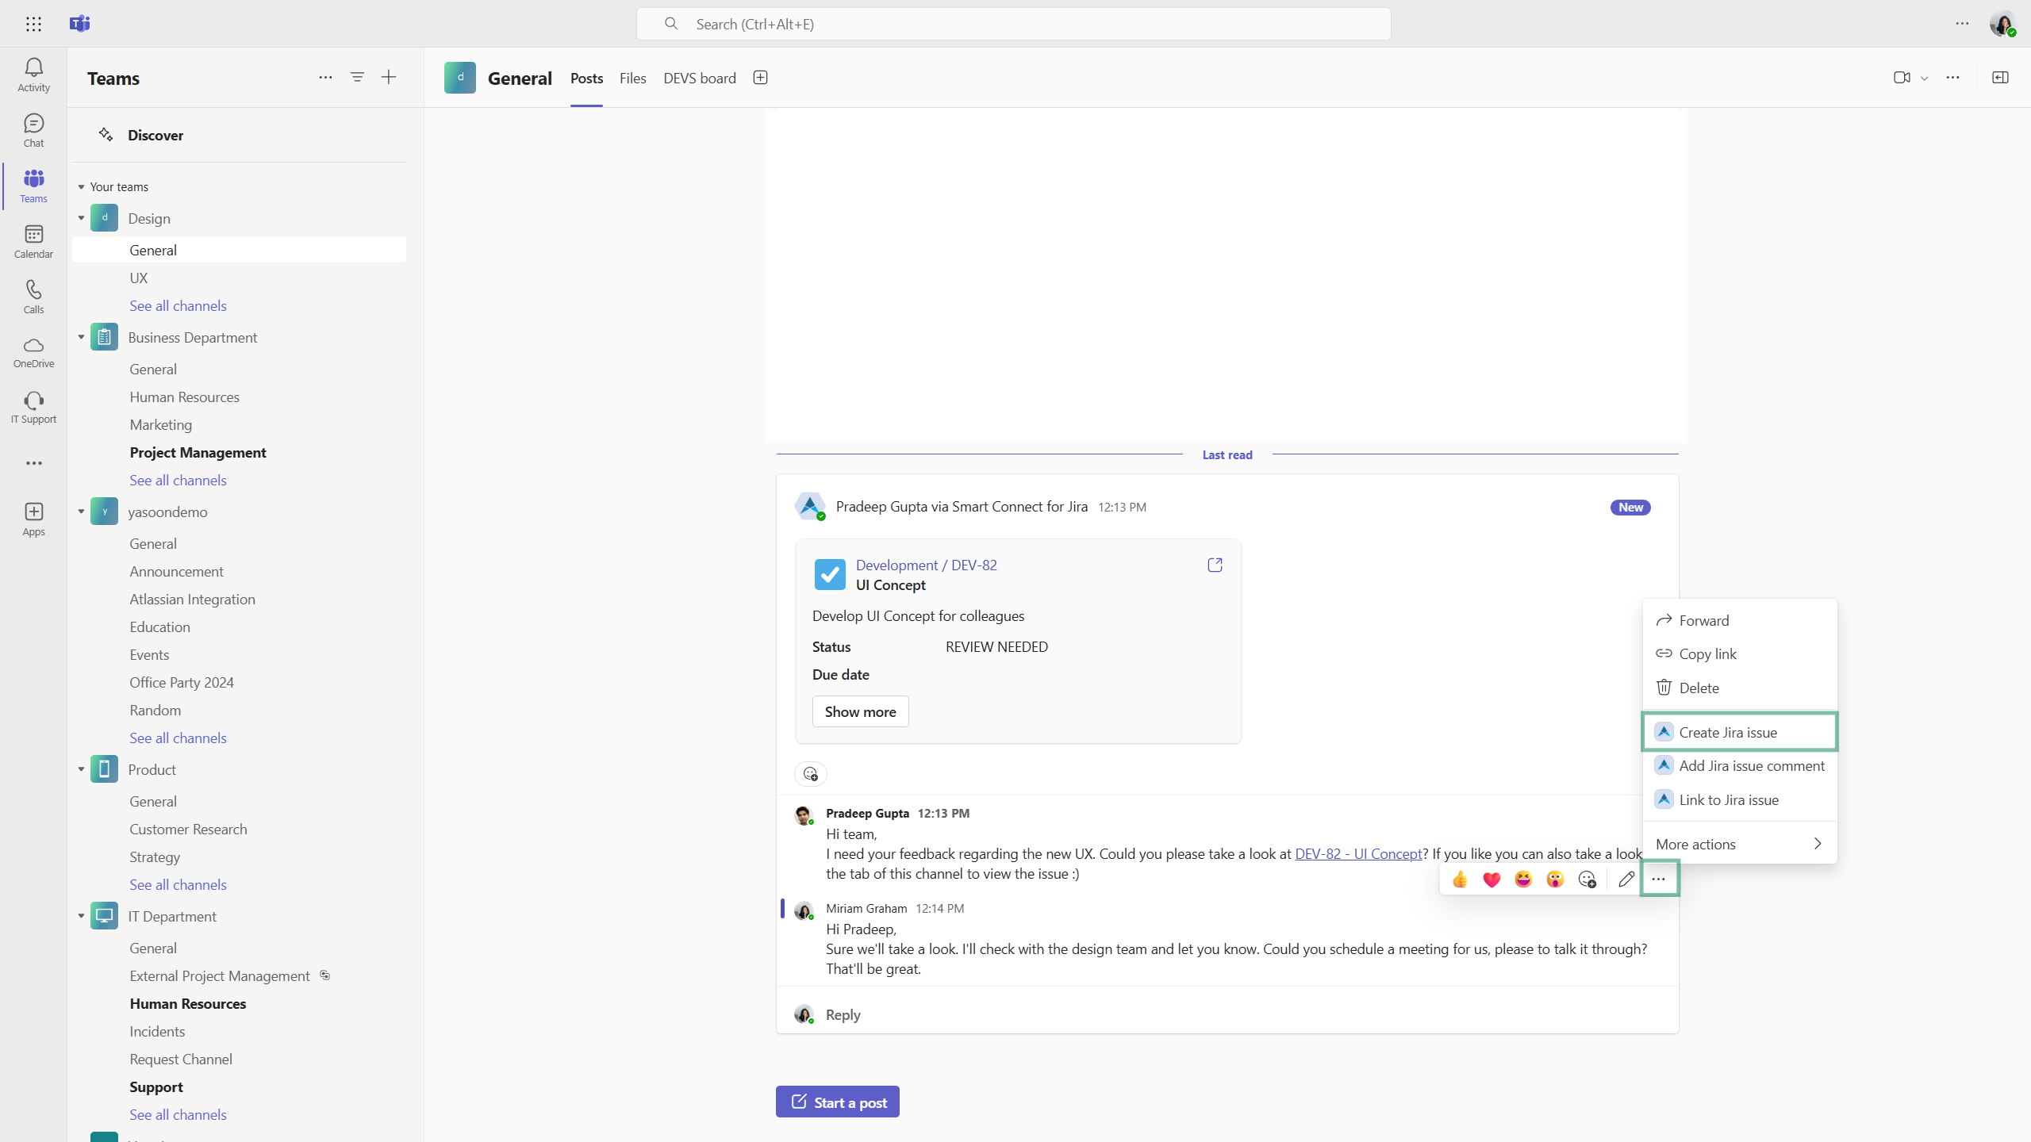Open the Calendar app in sidebar
This screenshot has width=2031, height=1142.
(x=33, y=241)
